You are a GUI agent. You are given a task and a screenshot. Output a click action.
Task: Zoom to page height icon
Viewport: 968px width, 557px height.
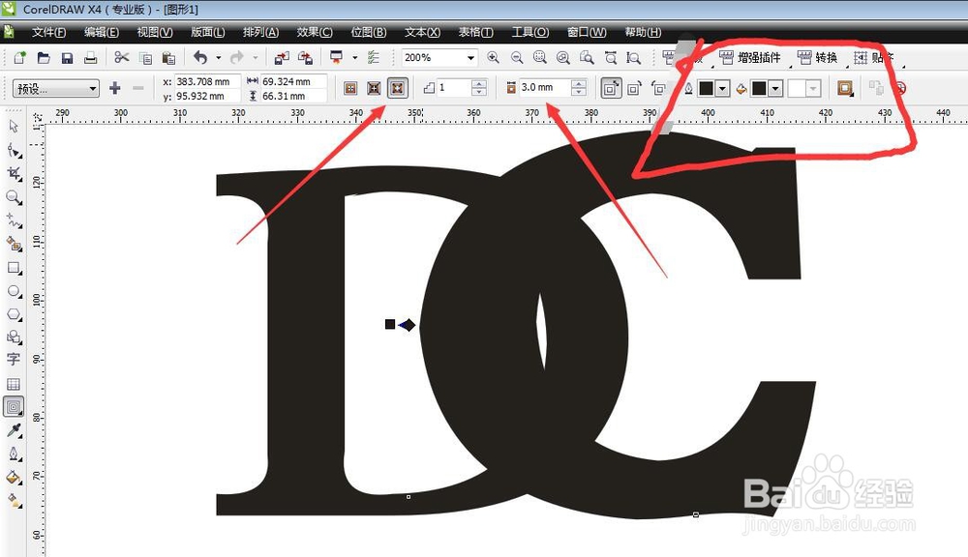coord(633,58)
